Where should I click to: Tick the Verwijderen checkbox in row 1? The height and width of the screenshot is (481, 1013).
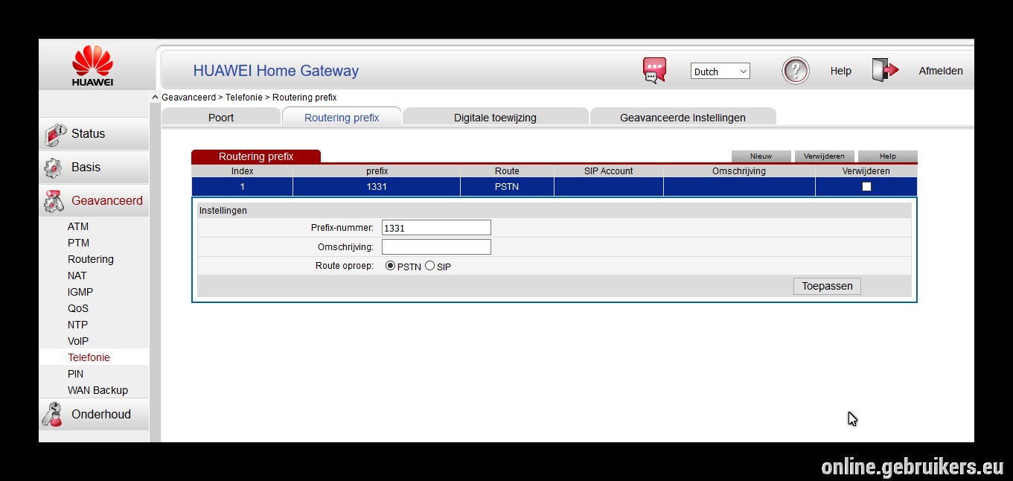(866, 187)
